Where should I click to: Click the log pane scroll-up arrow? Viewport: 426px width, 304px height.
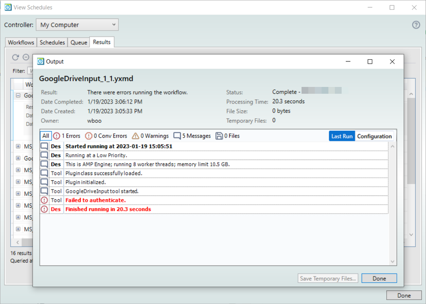392,146
